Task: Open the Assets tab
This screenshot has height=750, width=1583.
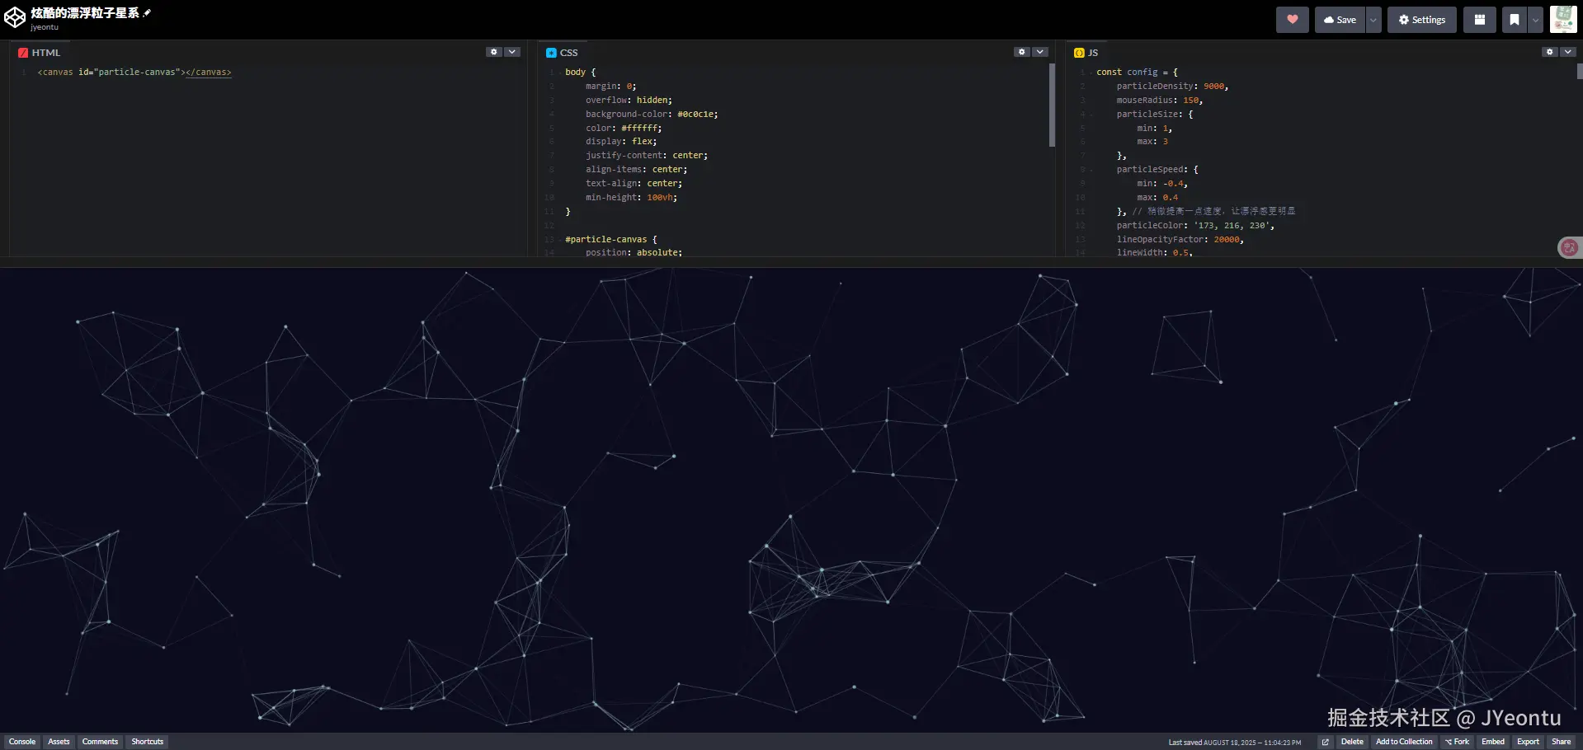Action: [x=59, y=742]
